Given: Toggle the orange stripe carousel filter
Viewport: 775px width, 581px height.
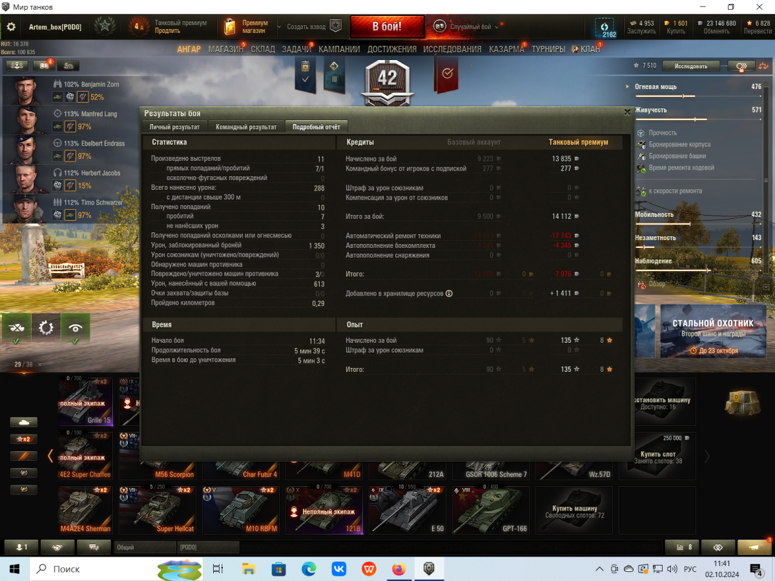Looking at the screenshot, I should [23, 456].
